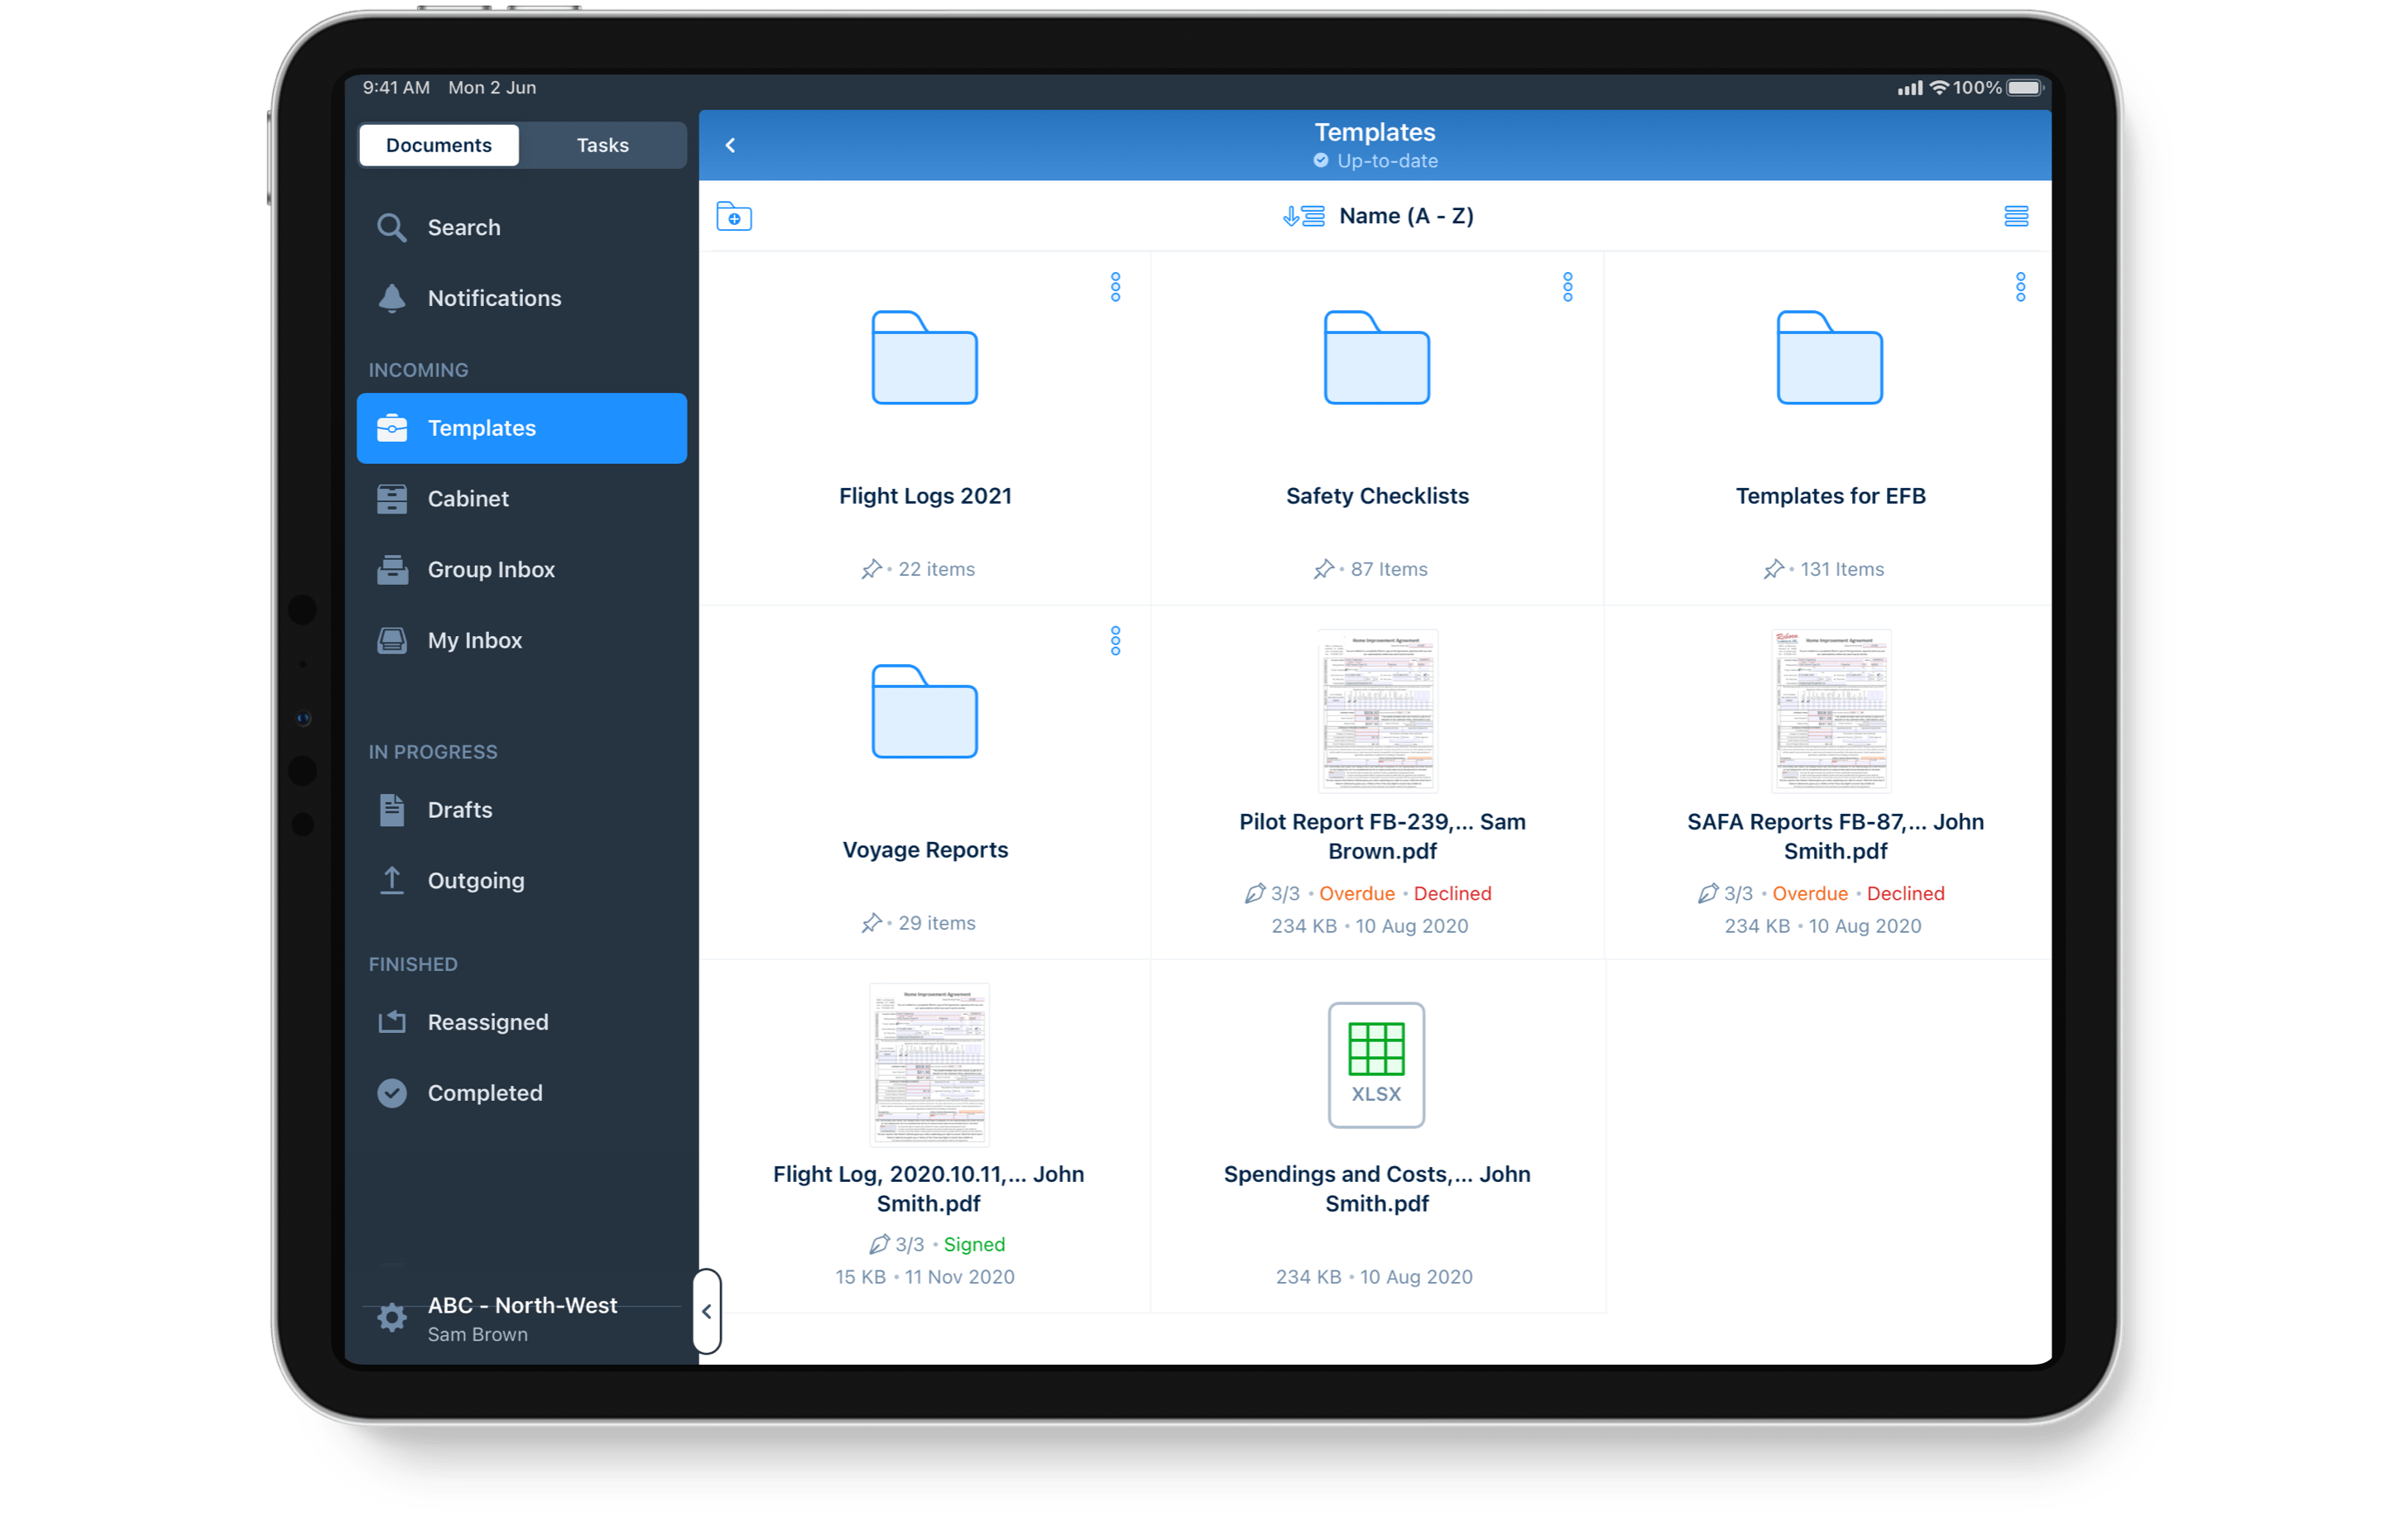Go to Outgoing documents
Image resolution: width=2400 pixels, height=1540 pixels.
475,880
